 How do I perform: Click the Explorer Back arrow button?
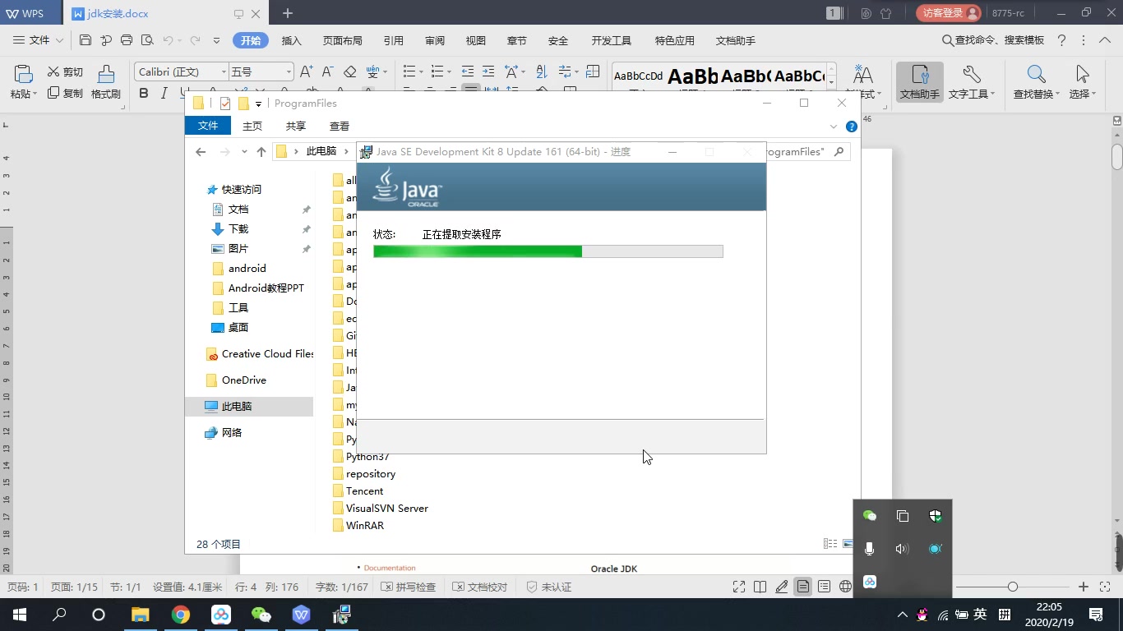[201, 151]
